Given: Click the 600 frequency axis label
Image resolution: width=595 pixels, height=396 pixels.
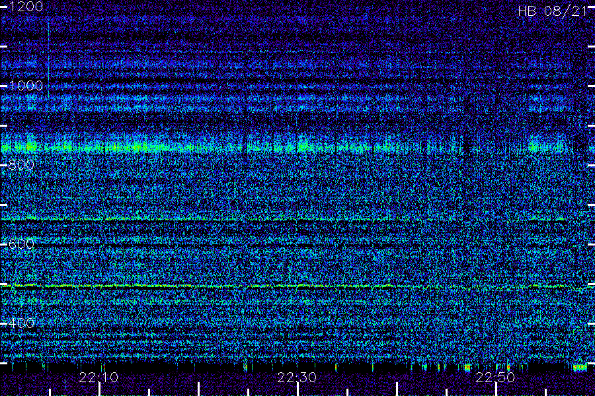Looking at the screenshot, I should click(21, 244).
